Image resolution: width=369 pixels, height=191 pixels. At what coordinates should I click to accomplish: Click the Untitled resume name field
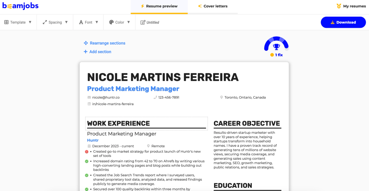coord(153,22)
